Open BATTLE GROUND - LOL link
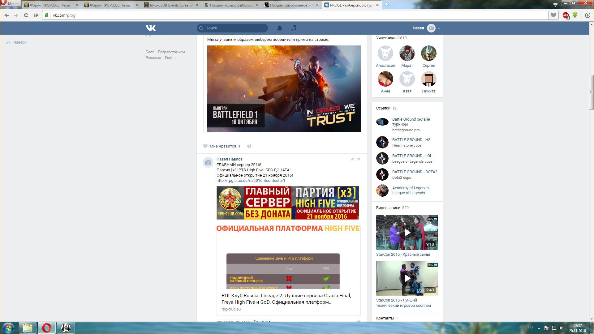The image size is (594, 334). click(412, 156)
